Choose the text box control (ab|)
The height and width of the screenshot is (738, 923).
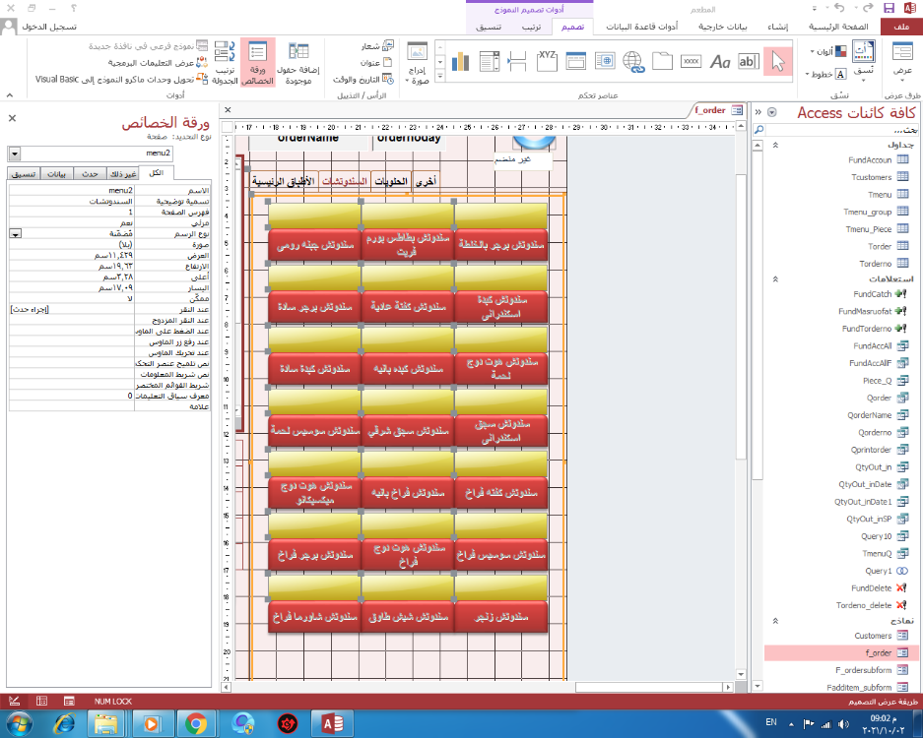[x=749, y=61]
